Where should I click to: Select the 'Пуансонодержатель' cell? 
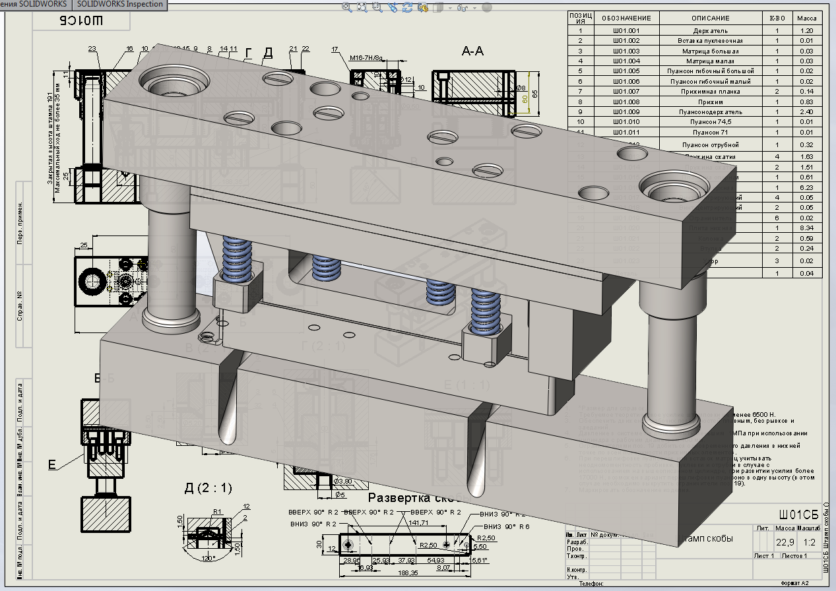click(x=711, y=112)
